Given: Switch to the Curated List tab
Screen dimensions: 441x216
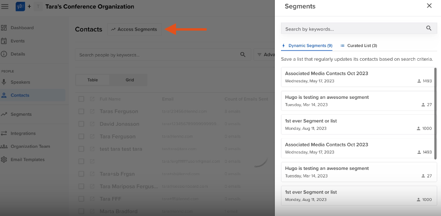Looking at the screenshot, I should (358, 46).
